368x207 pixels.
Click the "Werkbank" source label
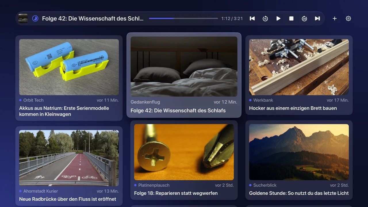point(263,100)
